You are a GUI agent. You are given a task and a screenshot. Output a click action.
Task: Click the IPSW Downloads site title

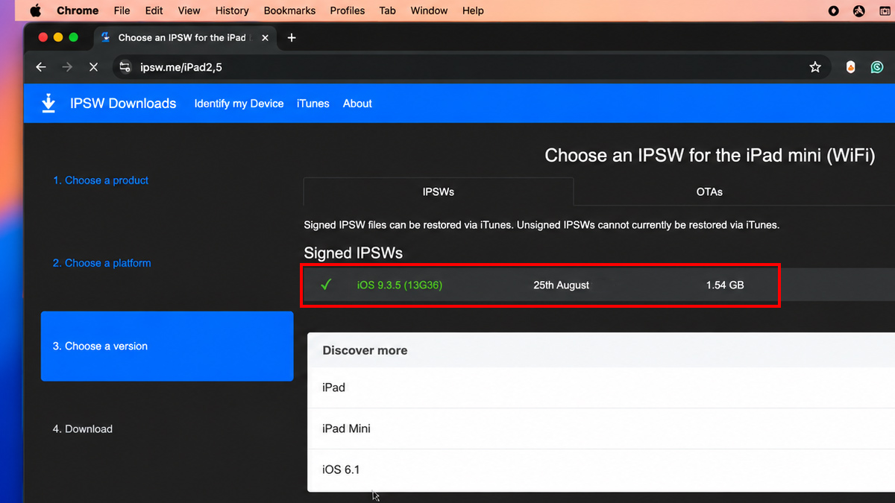click(x=123, y=104)
